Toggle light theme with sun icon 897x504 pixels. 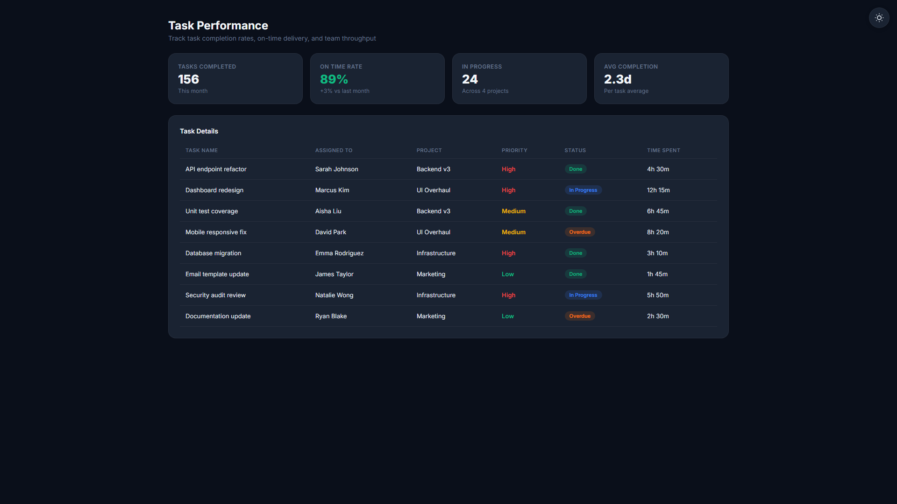tap(879, 18)
